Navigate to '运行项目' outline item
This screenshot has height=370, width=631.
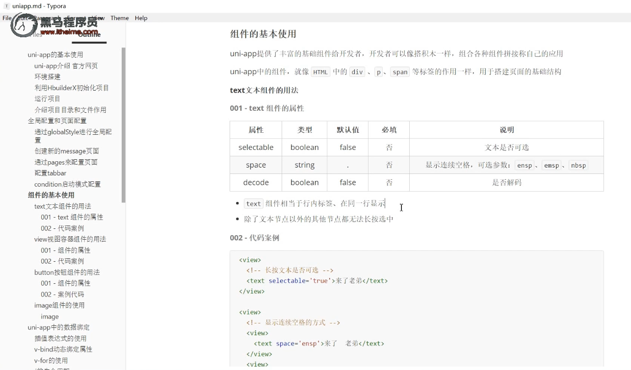[48, 99]
